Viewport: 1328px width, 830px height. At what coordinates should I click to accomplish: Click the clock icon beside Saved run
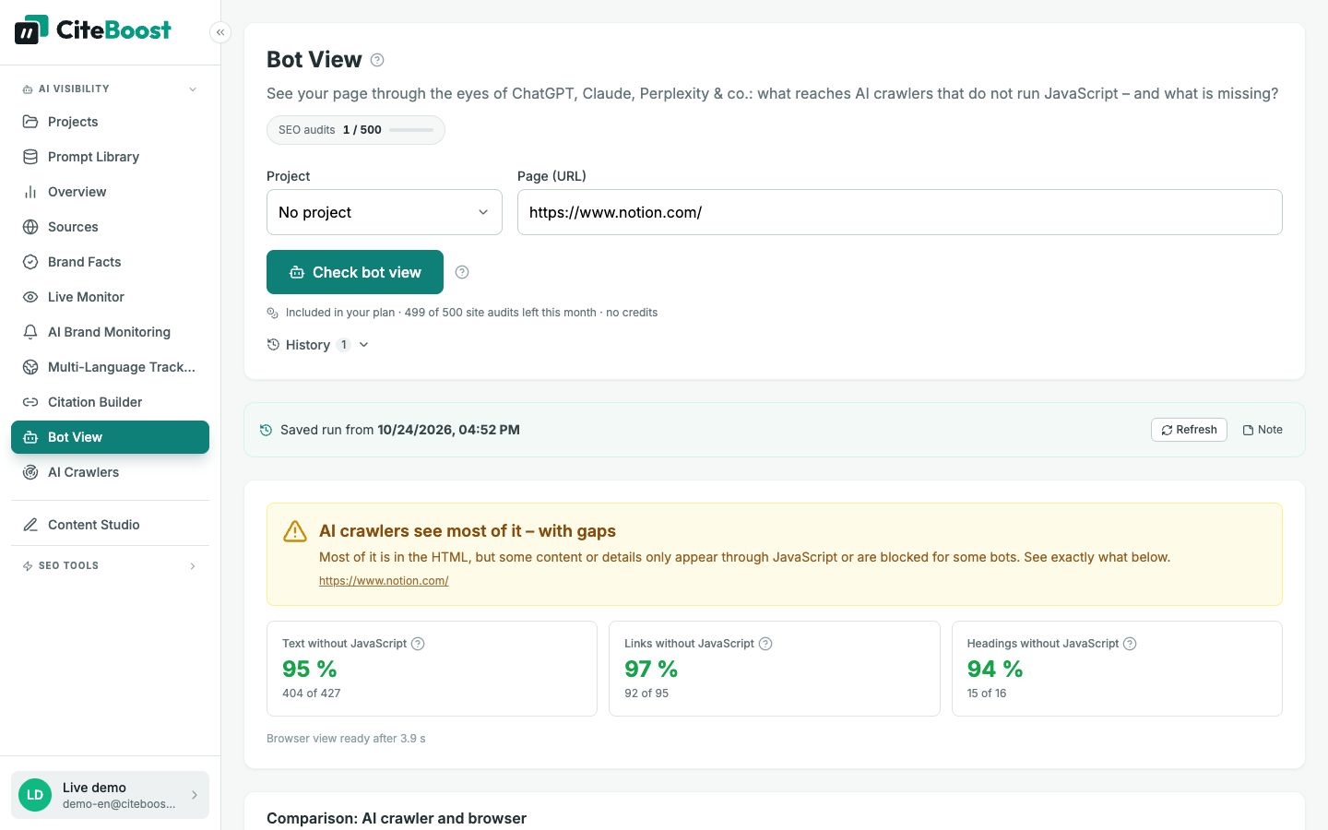[x=266, y=430]
